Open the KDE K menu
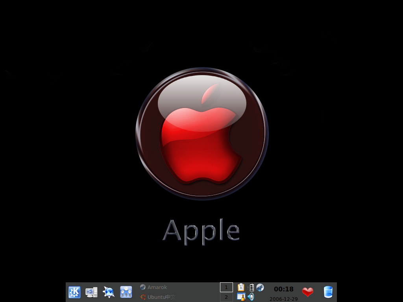 (x=74, y=292)
